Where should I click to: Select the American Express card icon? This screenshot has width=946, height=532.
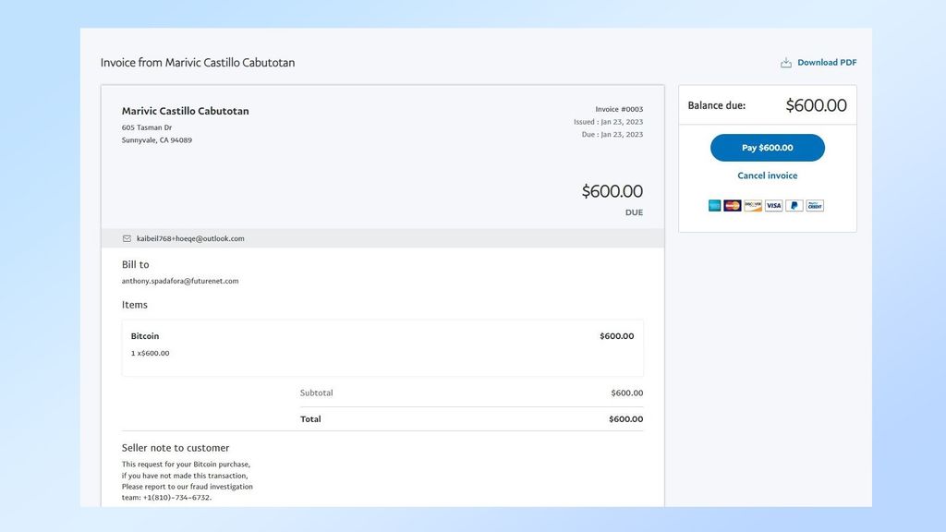714,205
